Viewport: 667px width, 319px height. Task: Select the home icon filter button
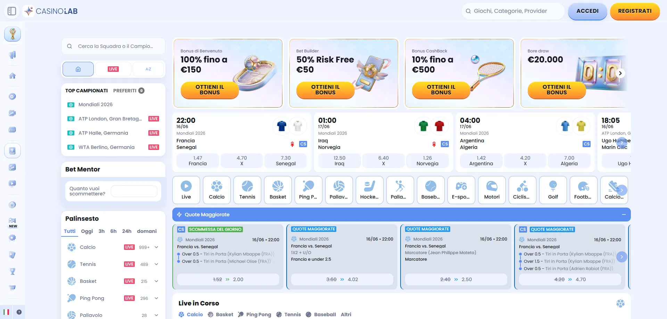click(78, 69)
